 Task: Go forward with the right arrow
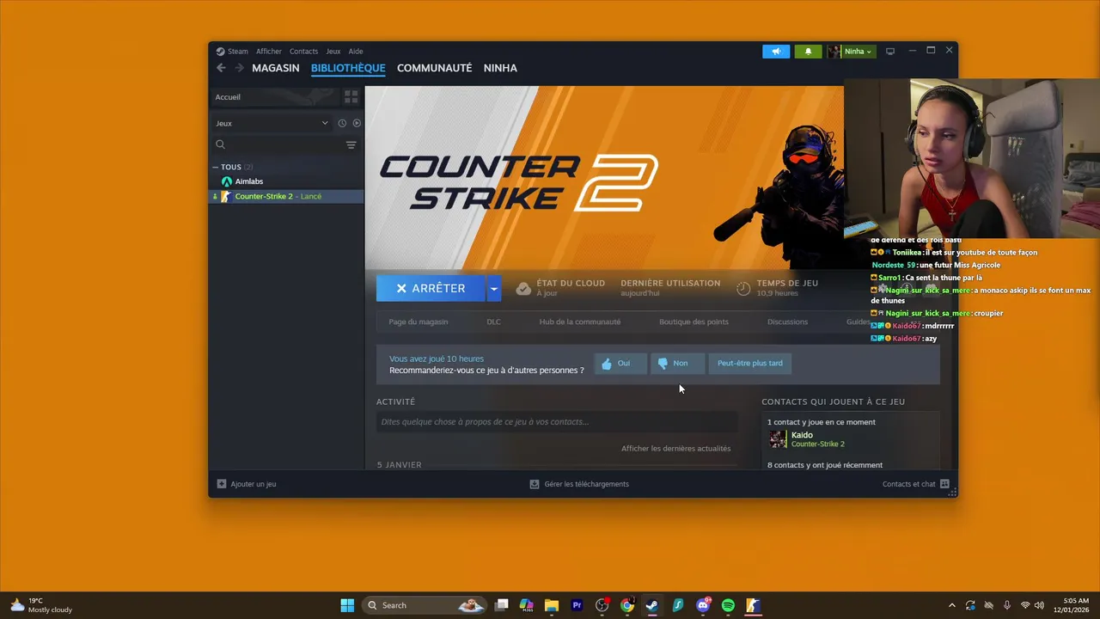point(239,68)
